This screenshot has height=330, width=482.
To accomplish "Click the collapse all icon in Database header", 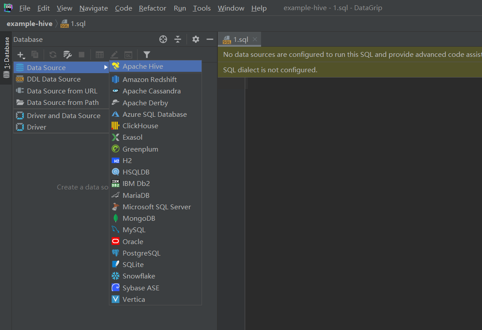I will 178,39.
